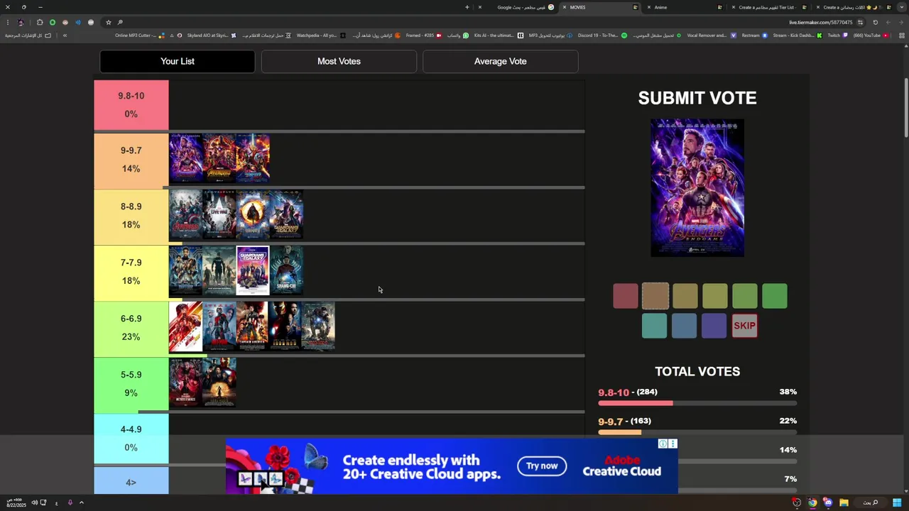Vote with the tan 9-9.7 color swatch
909x511 pixels.
655,296
